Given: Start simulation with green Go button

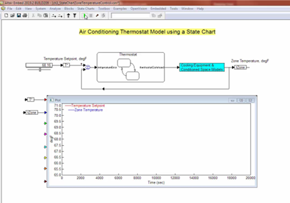Looking at the screenshot, I should [85, 16].
